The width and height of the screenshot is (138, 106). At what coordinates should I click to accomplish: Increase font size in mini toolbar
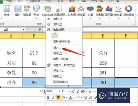(x=73, y=92)
